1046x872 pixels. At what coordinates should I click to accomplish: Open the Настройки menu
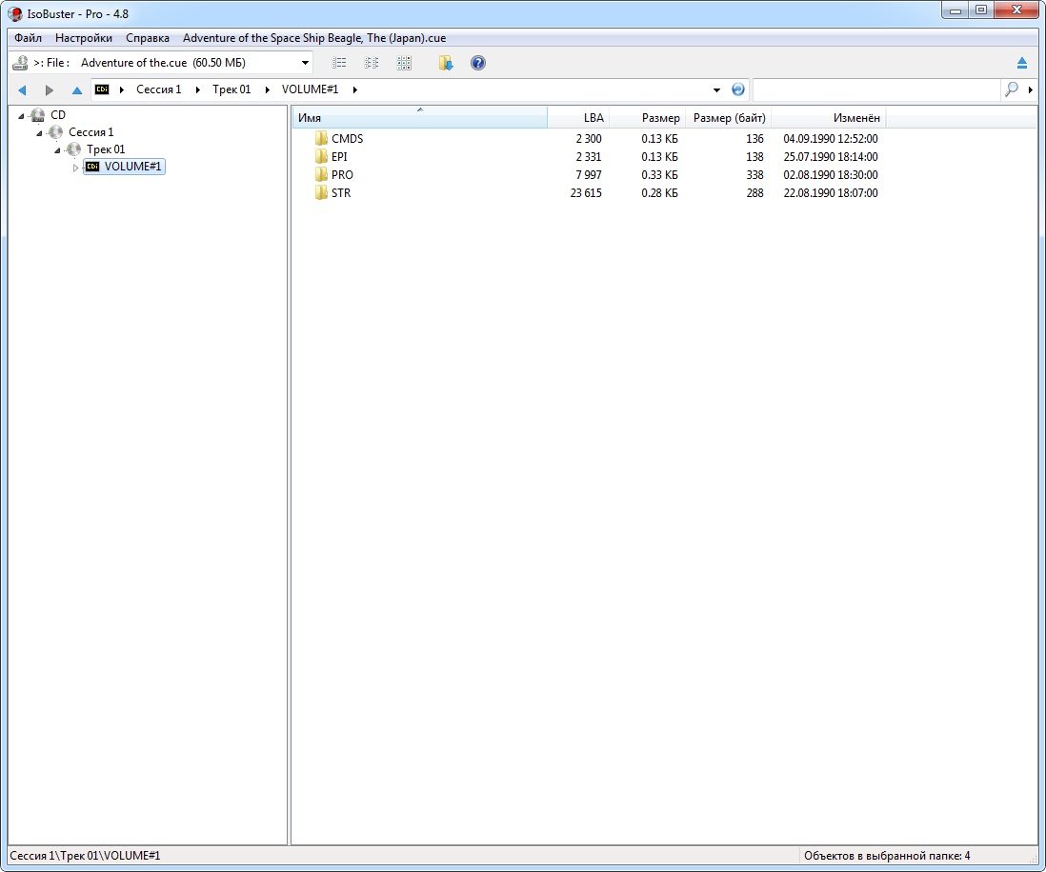(84, 38)
